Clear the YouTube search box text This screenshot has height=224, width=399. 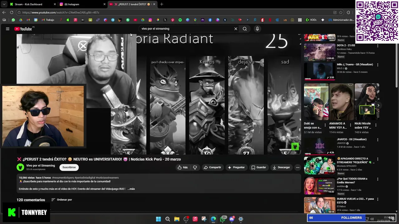tap(236, 29)
